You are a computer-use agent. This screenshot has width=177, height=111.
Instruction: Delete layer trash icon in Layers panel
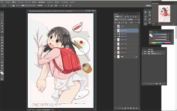tap(137, 108)
